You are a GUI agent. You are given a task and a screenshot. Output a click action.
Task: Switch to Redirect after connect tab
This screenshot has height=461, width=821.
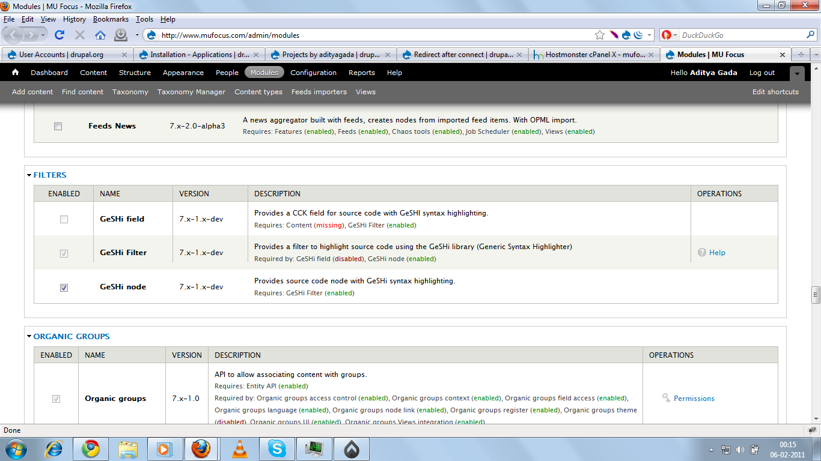[462, 55]
